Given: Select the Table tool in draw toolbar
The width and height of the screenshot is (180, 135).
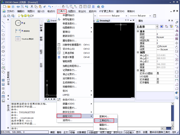Looking at the screenshot, I should (3, 97).
